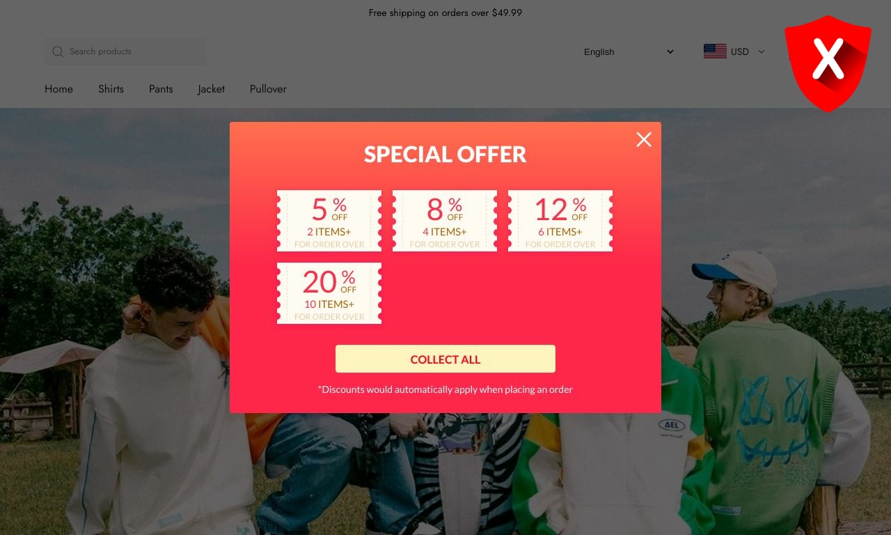Click the red shield X icon
891x535 pixels.
pyautogui.click(x=828, y=63)
